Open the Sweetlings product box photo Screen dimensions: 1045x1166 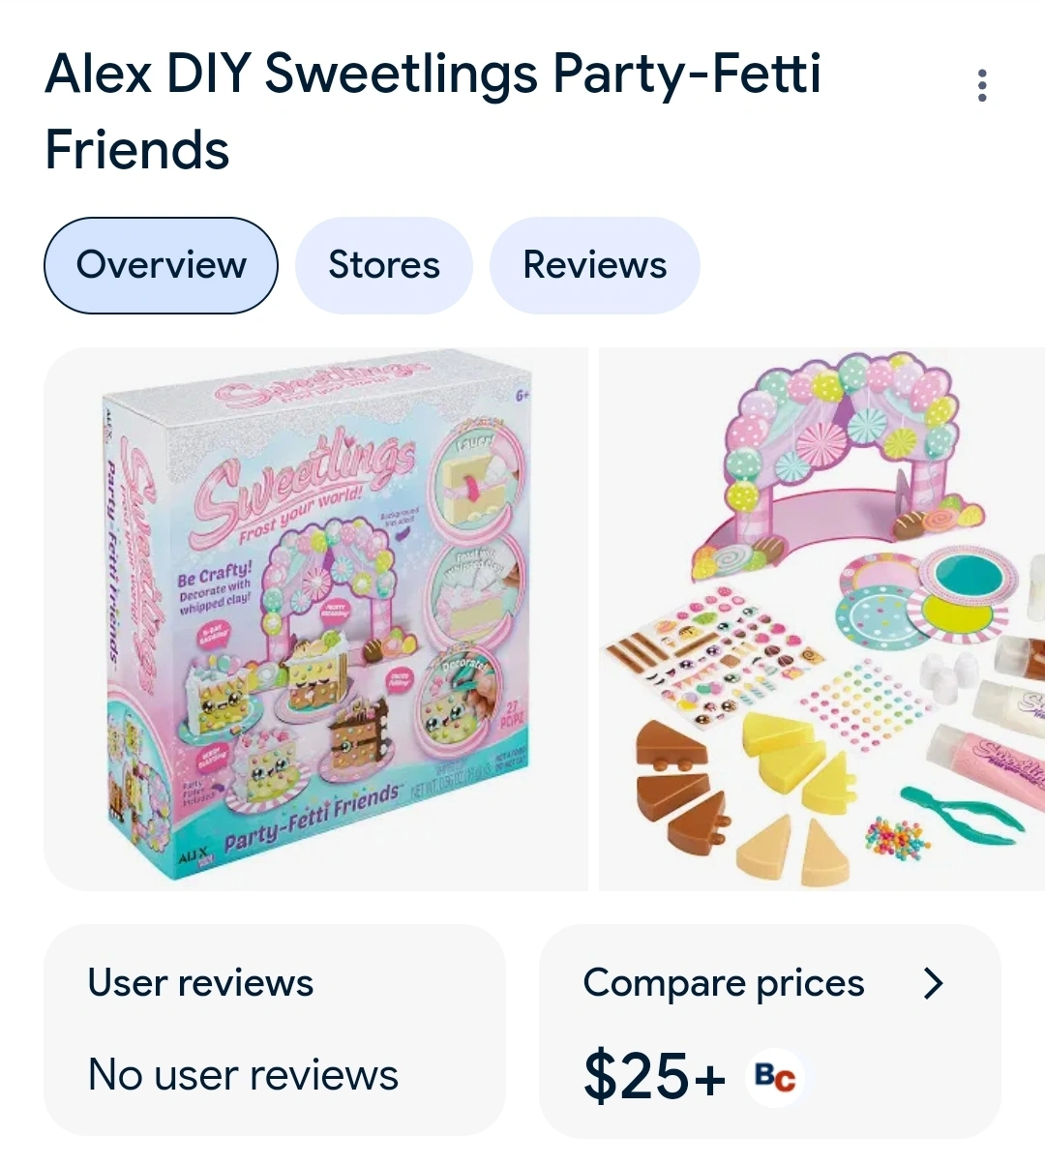click(316, 619)
